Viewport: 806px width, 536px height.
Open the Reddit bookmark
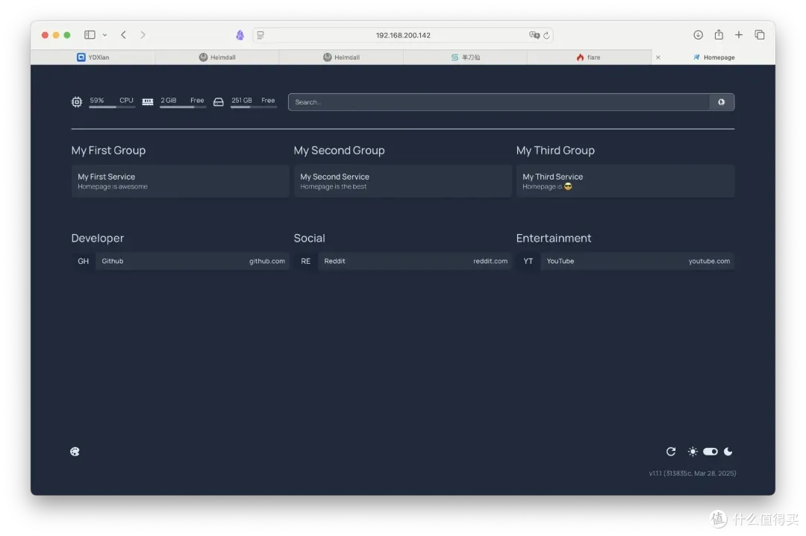tap(402, 261)
